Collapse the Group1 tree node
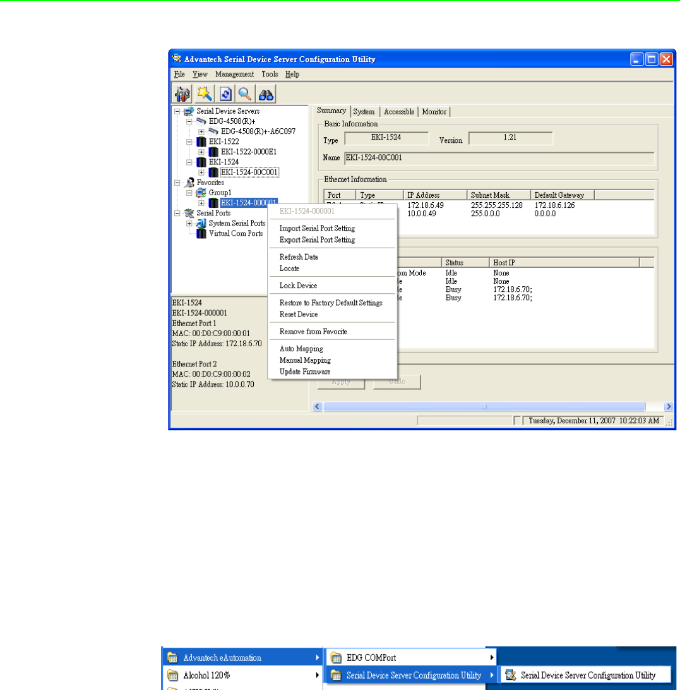The image size is (680, 690). 189,193
